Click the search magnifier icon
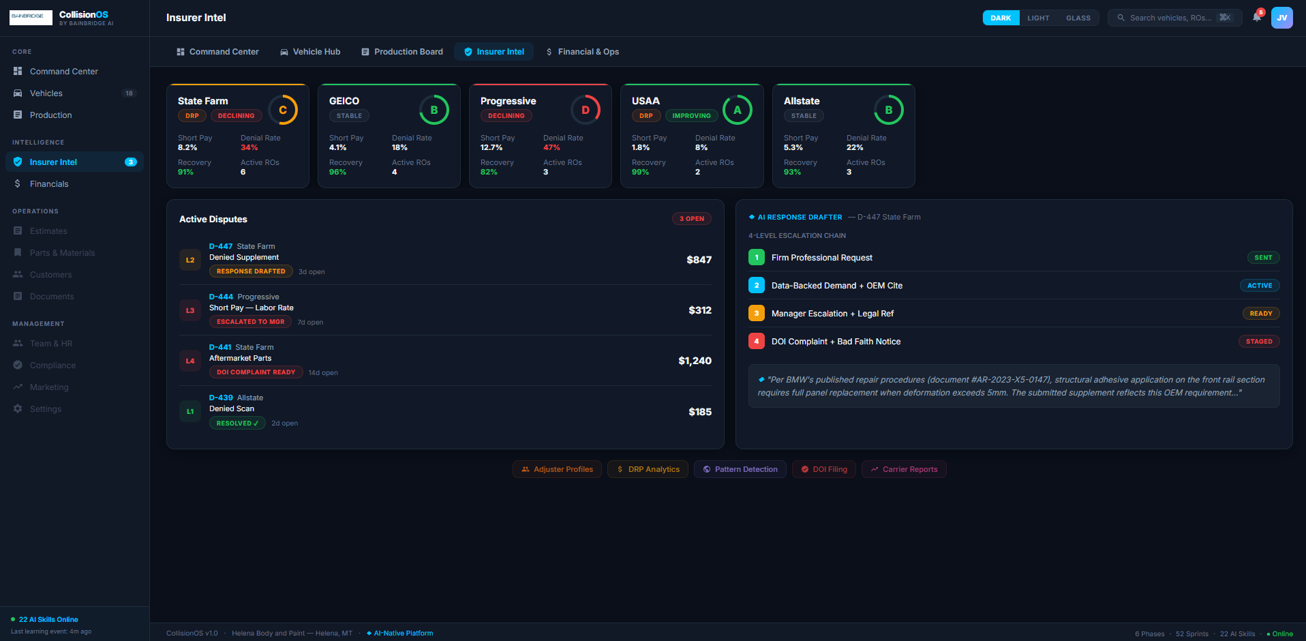Screen dimensions: 1306x641 [x=1121, y=18]
